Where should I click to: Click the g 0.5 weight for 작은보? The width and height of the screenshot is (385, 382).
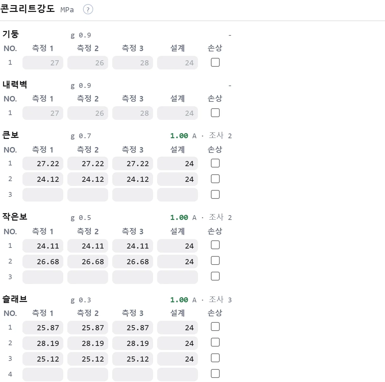(x=81, y=218)
